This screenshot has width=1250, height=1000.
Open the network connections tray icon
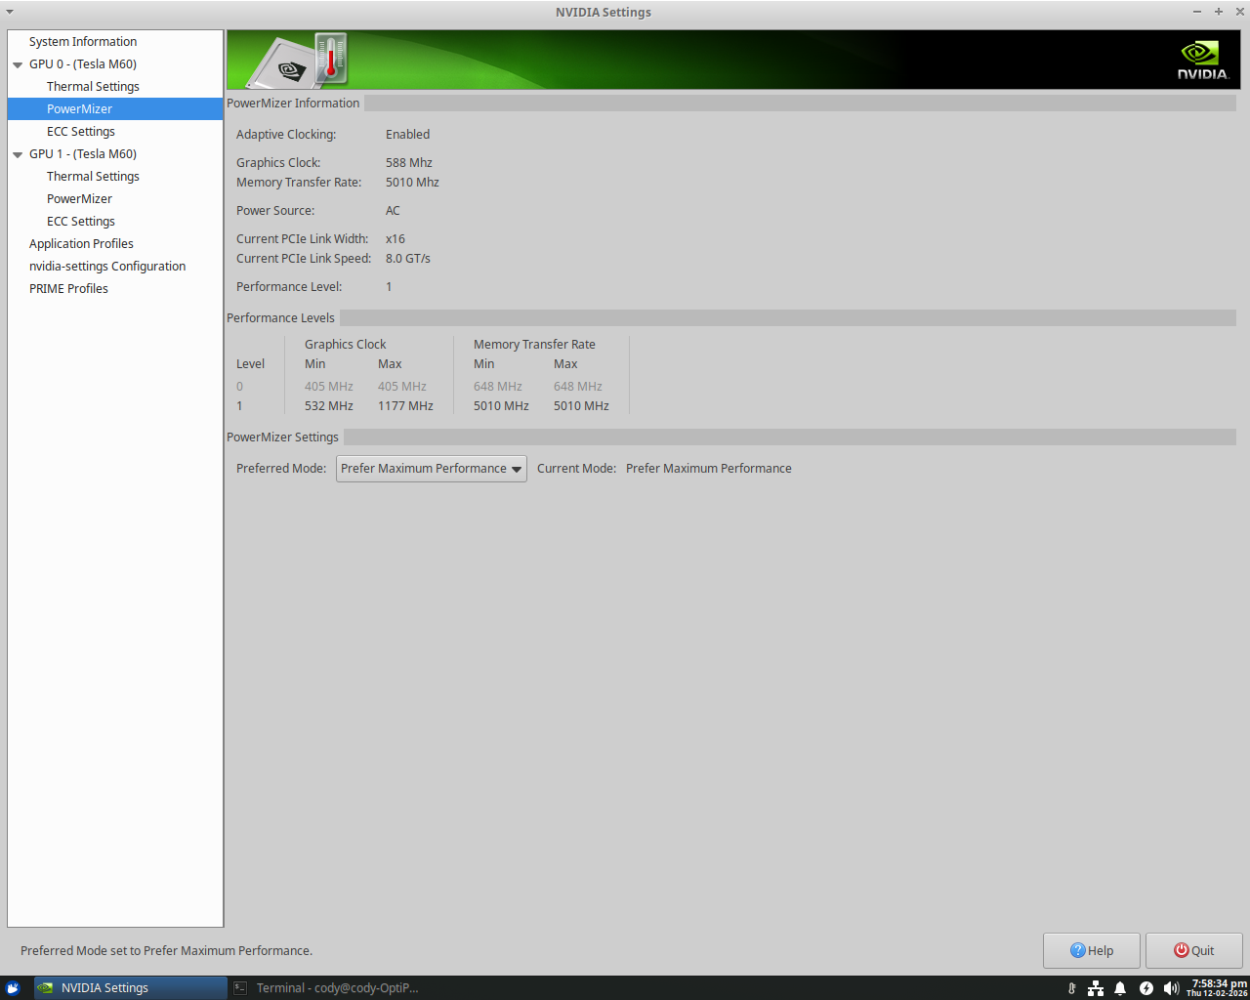point(1096,988)
